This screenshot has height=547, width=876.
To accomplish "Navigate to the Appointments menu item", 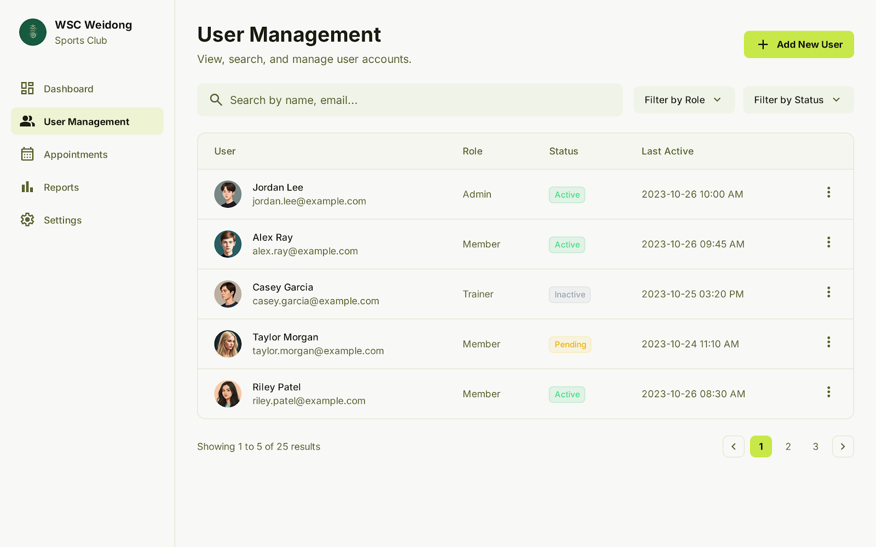I will coord(76,155).
